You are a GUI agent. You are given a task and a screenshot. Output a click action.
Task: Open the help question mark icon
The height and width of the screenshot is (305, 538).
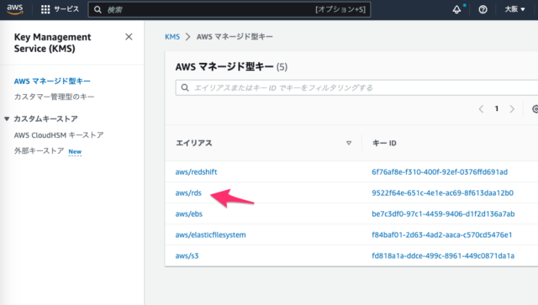click(x=483, y=9)
